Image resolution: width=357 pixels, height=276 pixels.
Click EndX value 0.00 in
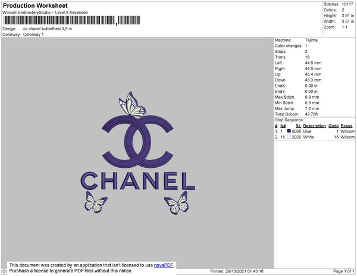coord(311,86)
